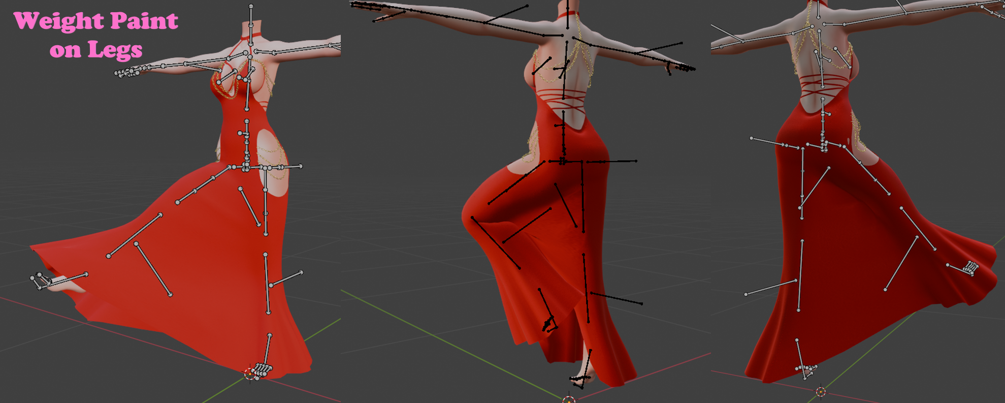Select the black knee pole bone near the middle view's standing leg
The image size is (1005, 403).
click(x=617, y=298)
